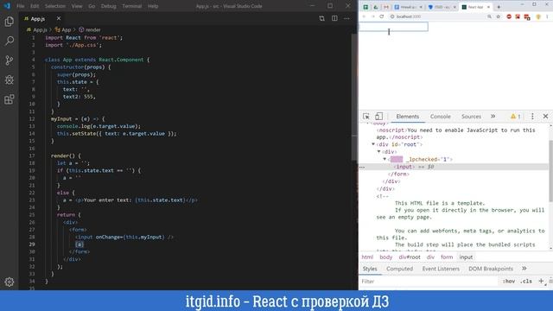553x311 pixels.
Task: Go forward in the Chrome browser
Action: tap(372, 16)
